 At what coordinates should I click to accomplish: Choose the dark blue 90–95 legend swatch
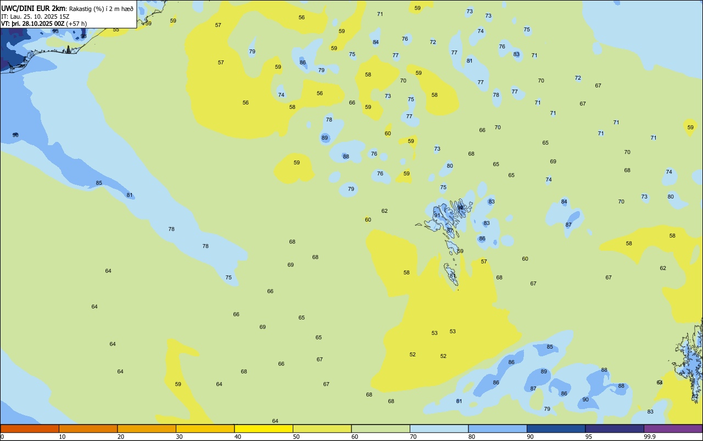[556, 428]
